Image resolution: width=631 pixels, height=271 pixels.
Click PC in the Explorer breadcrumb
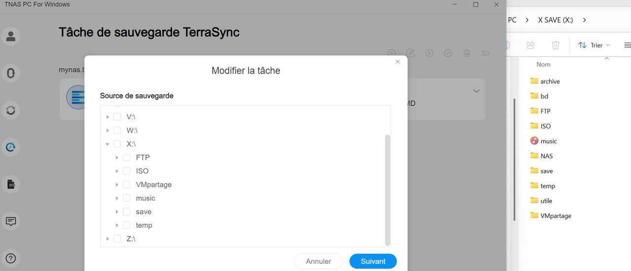tap(512, 20)
